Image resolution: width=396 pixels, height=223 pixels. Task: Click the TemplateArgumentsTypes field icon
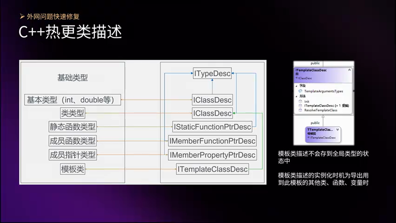click(x=301, y=91)
